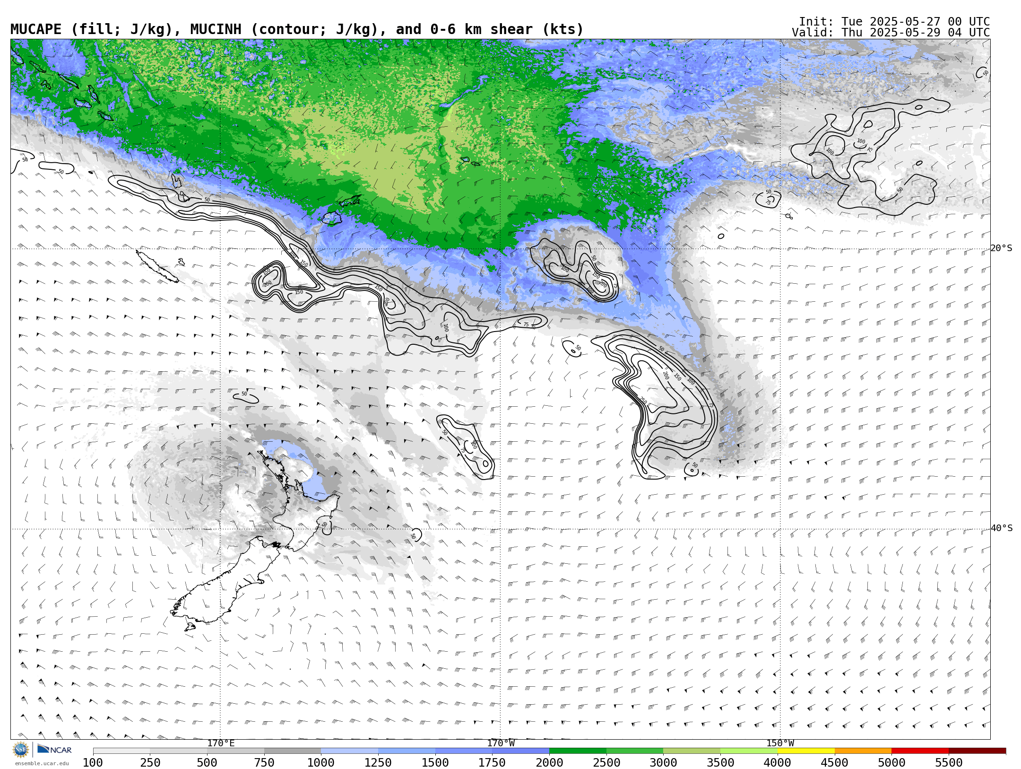Click the 4500 colorbar label

(x=835, y=763)
